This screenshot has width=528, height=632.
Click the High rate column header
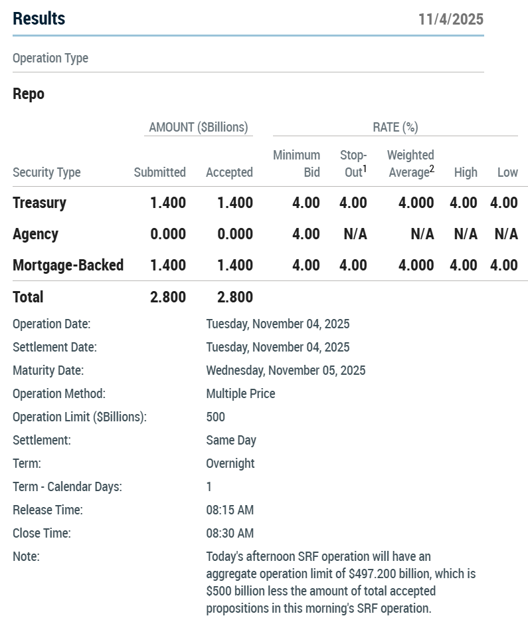[x=466, y=173]
